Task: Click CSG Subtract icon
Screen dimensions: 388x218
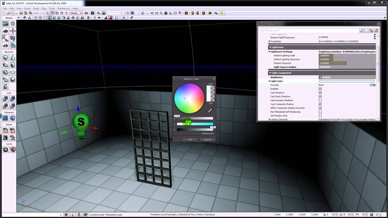Action: 13,98
